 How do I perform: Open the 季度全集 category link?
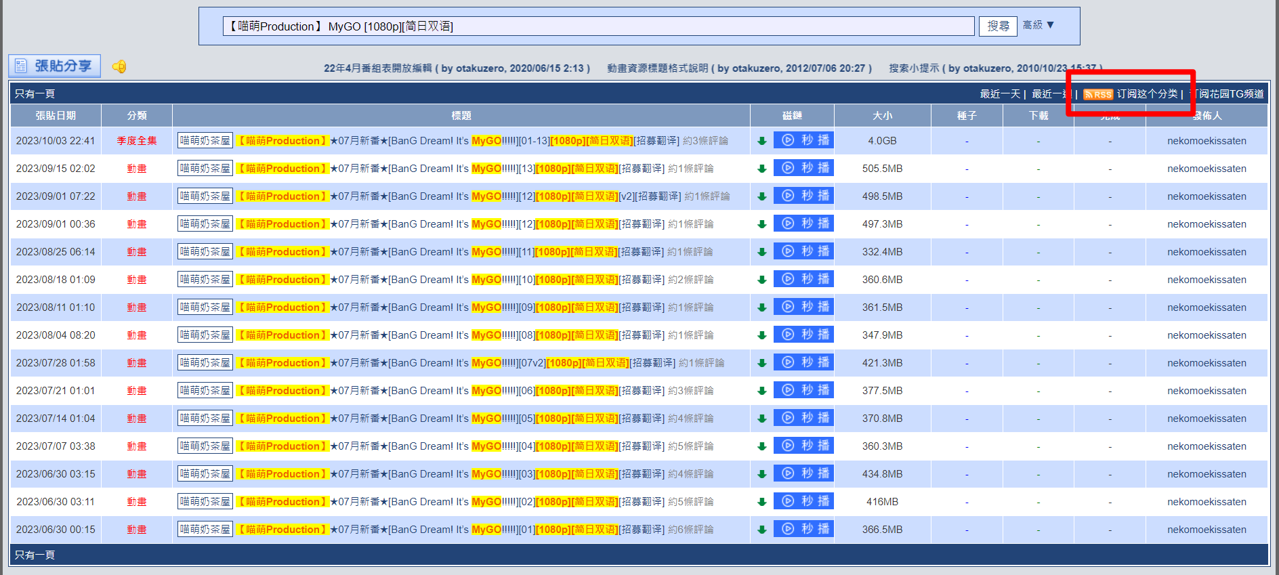pos(136,141)
